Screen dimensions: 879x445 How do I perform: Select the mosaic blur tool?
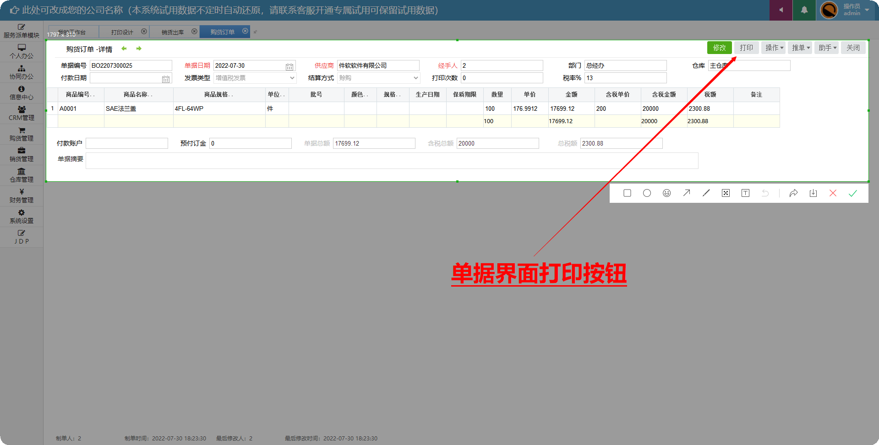coord(726,193)
